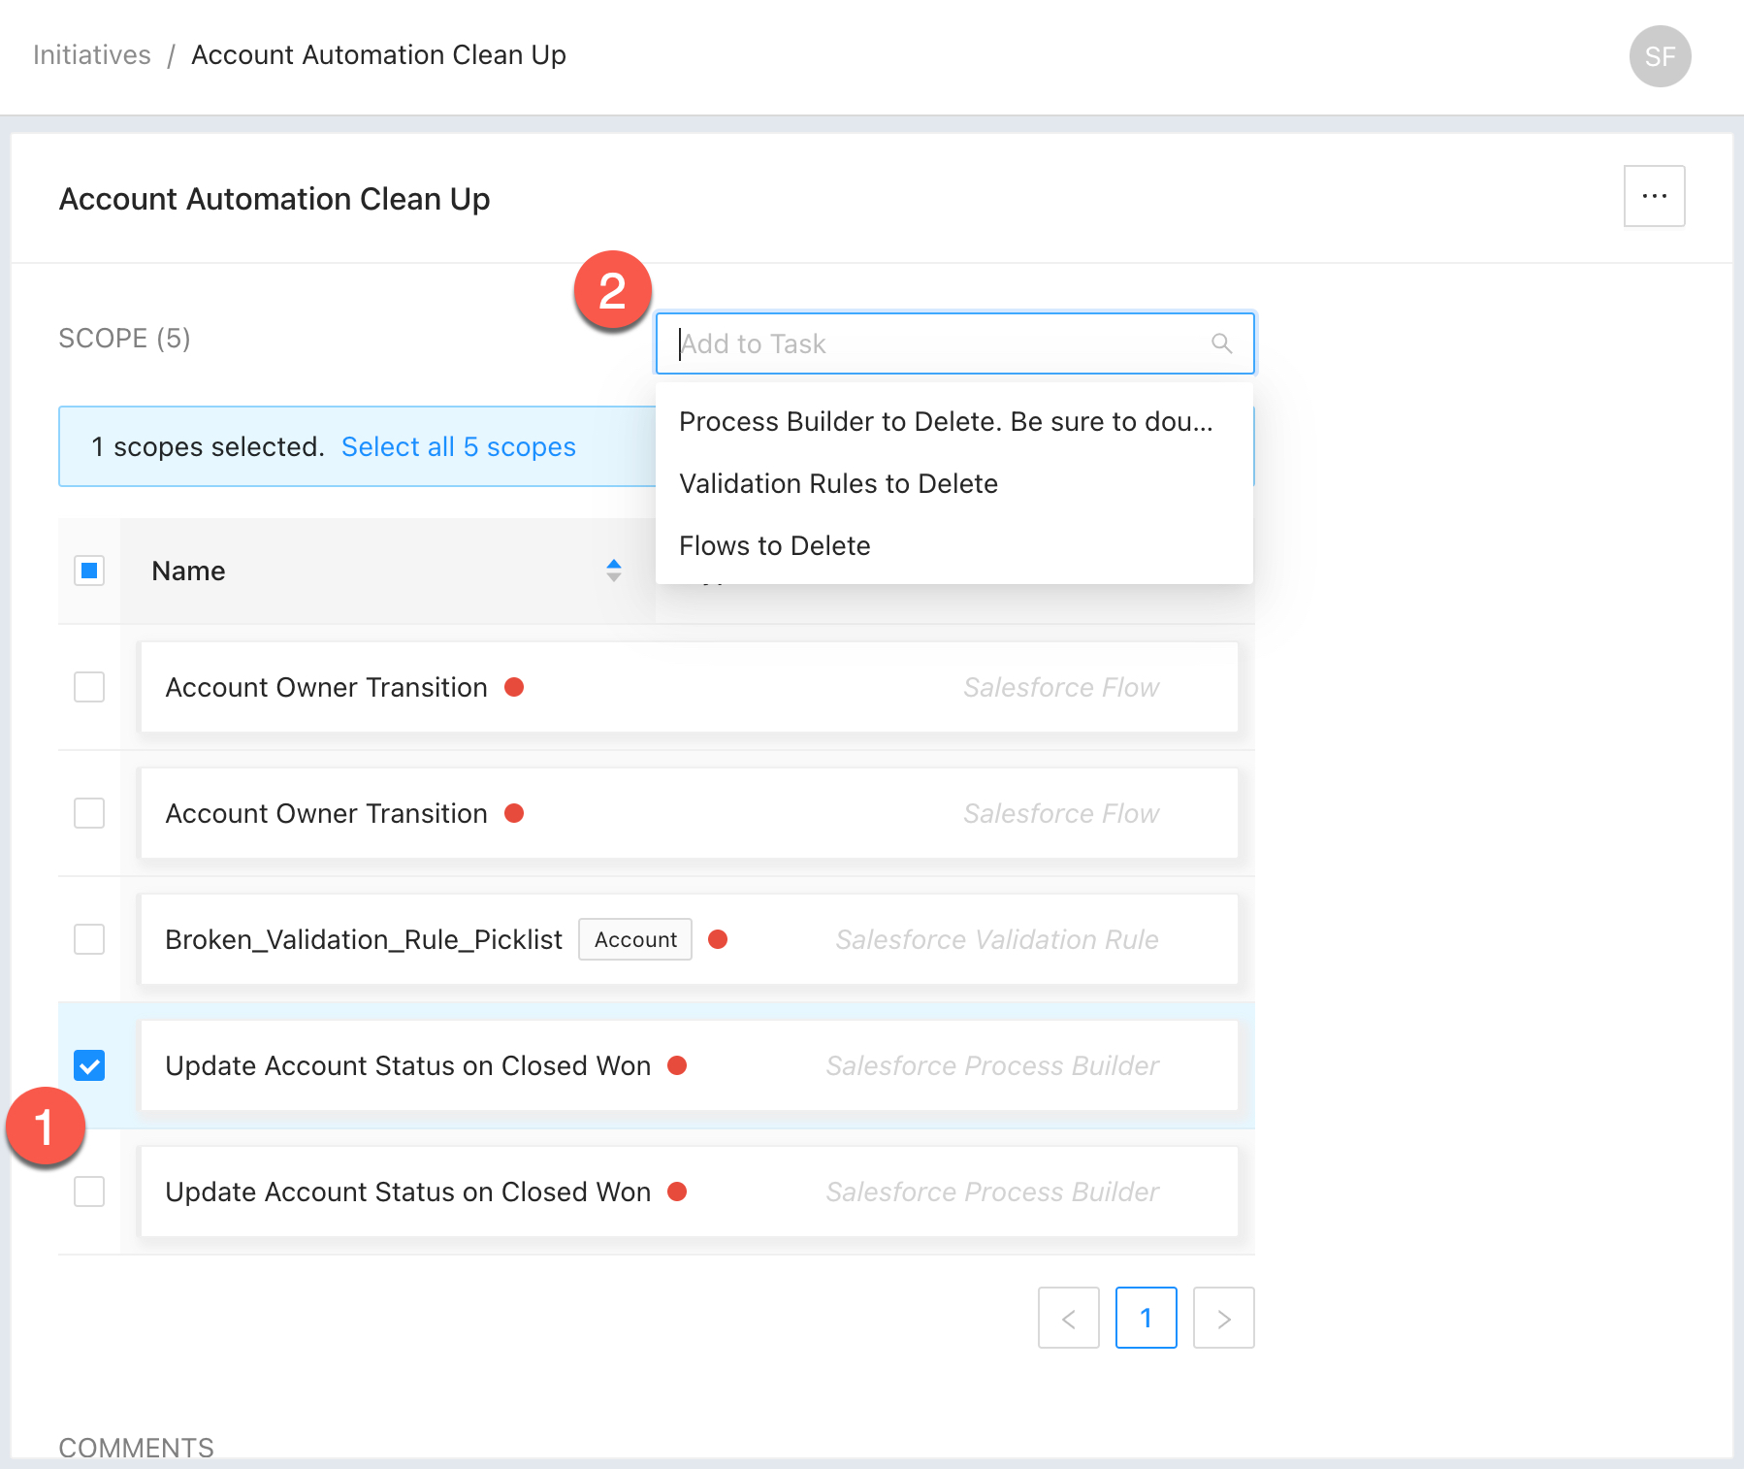Toggle the select-all checkbox in header
Screen dimensions: 1744x1469
click(89, 571)
